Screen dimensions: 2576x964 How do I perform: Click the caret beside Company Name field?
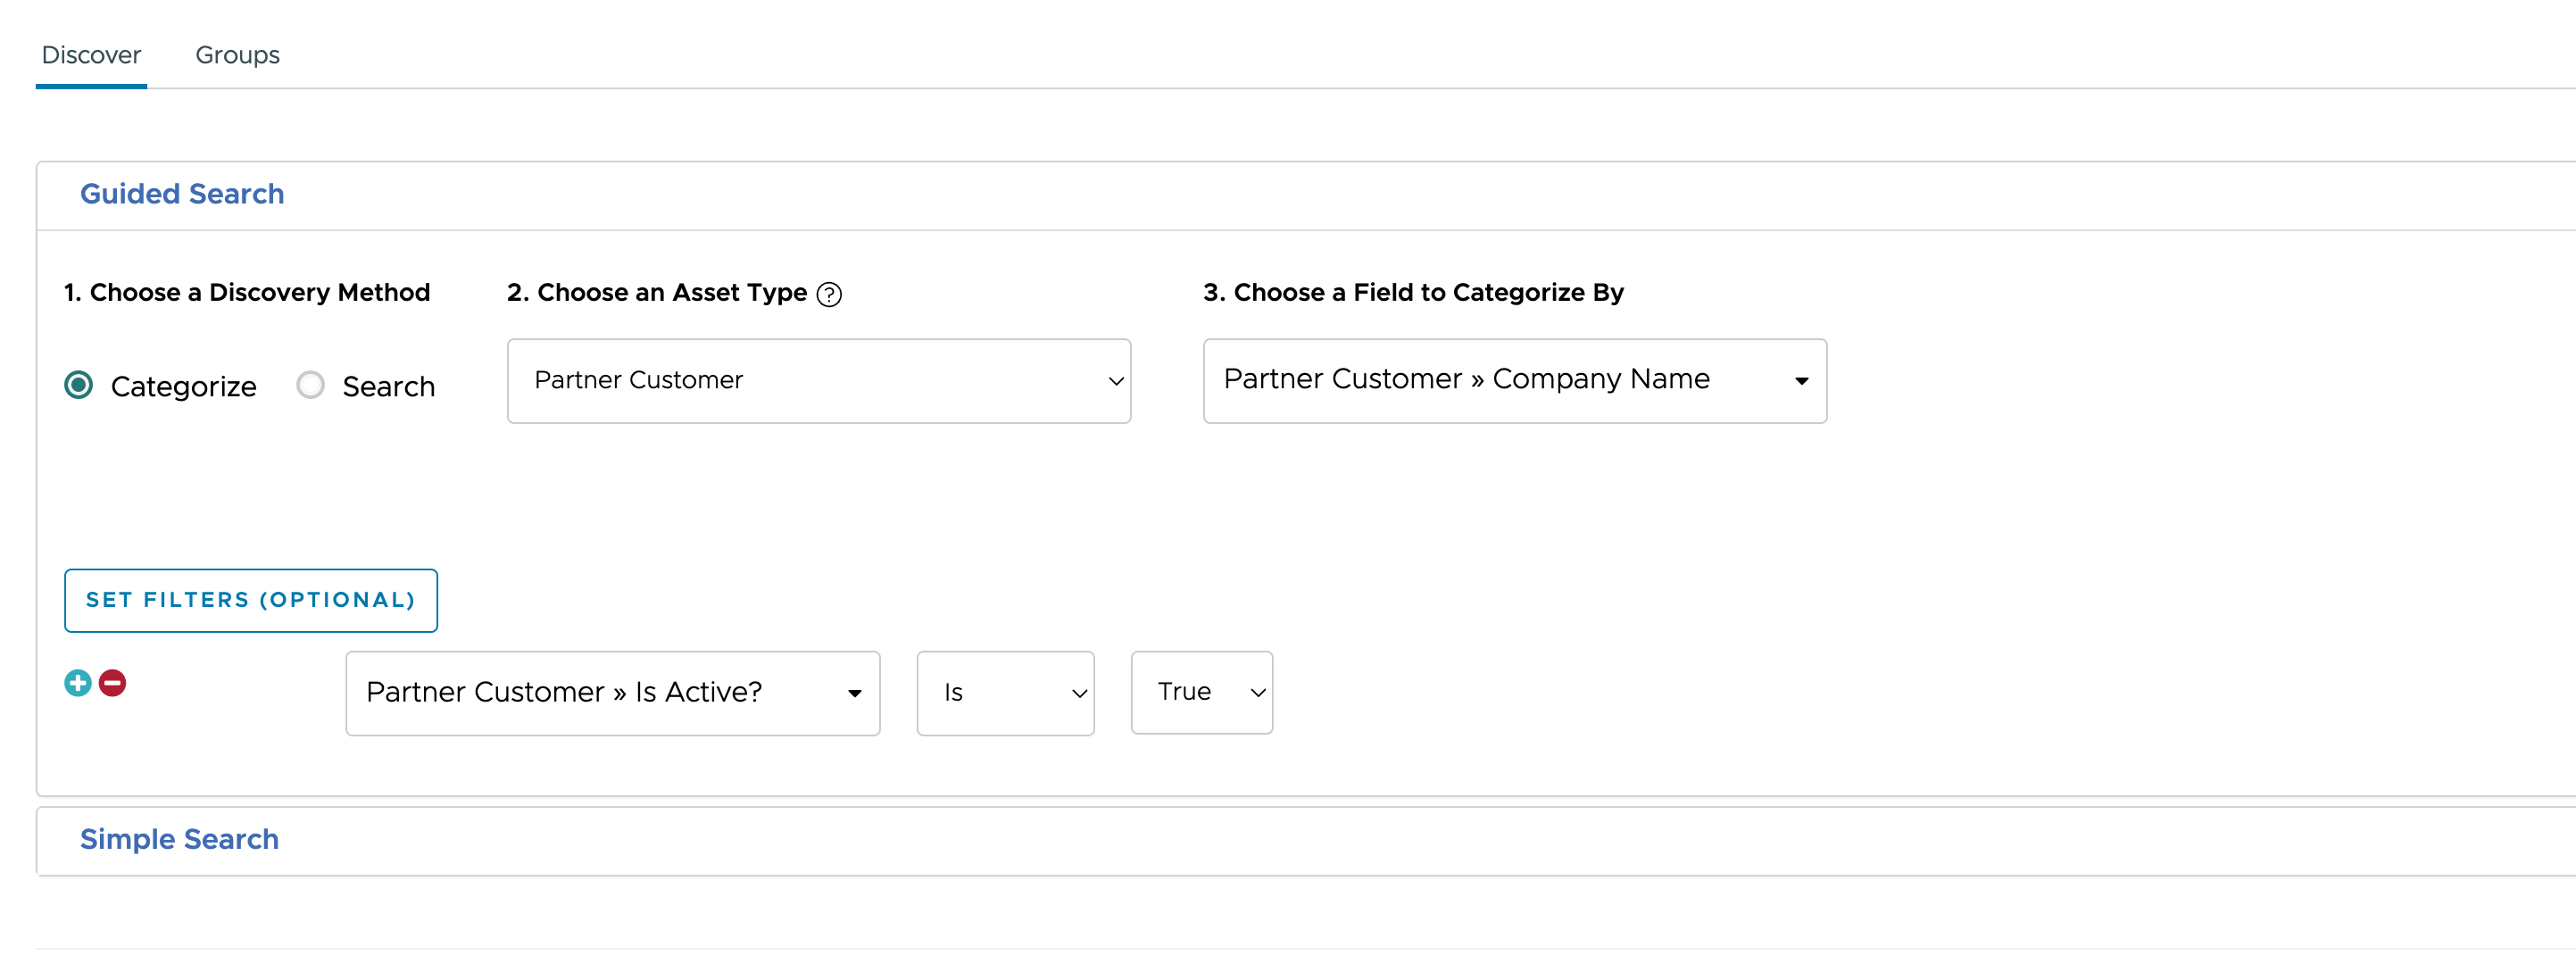tap(1801, 381)
